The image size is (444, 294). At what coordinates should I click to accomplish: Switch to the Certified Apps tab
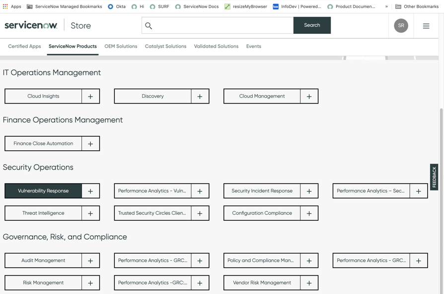pos(24,46)
